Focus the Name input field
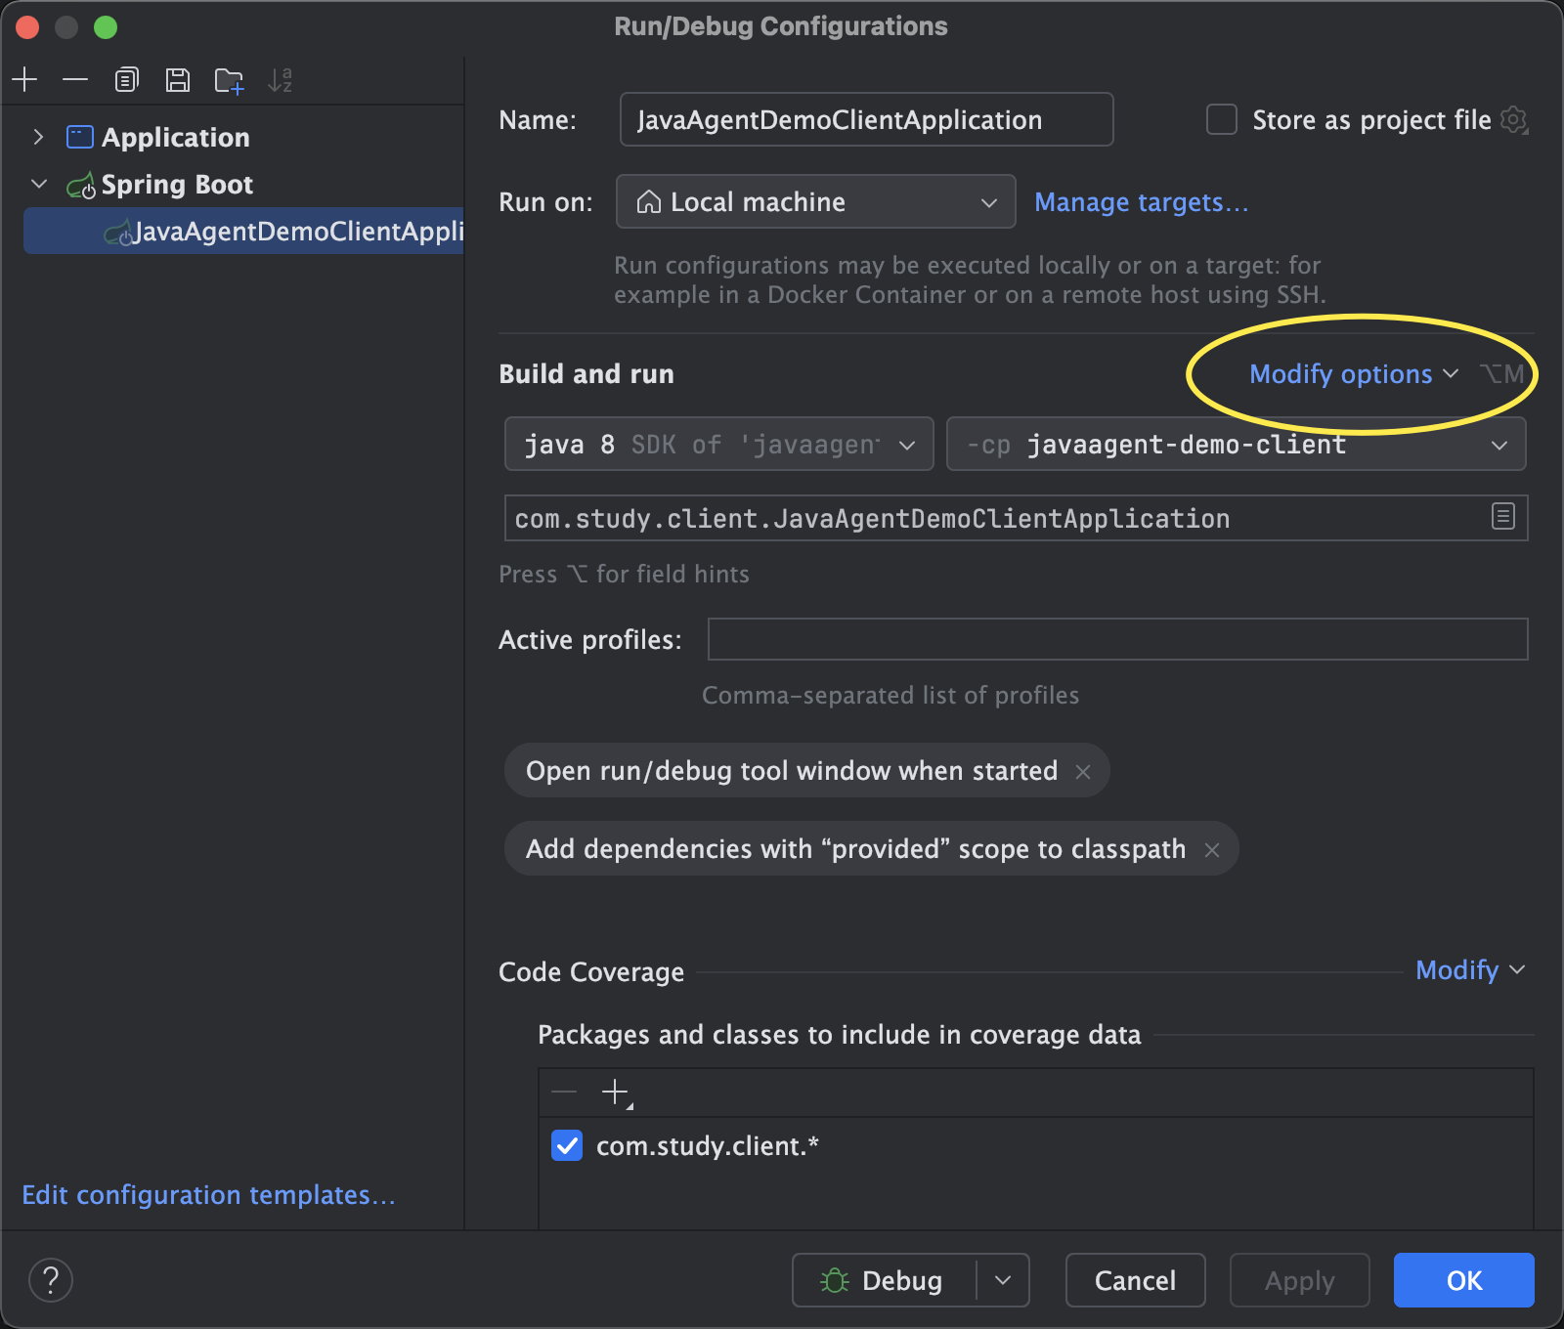This screenshot has height=1329, width=1564. coord(866,119)
